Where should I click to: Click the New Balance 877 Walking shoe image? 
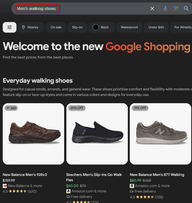161,133
